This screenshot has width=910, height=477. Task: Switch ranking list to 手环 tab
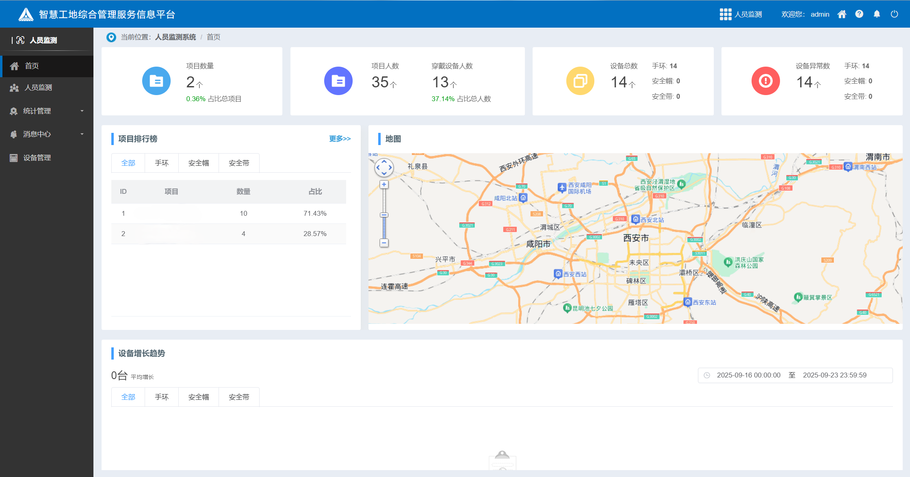pos(161,163)
